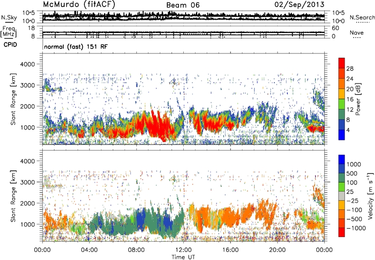Click the '20:00' time axis tick label
The width and height of the screenshot is (375, 260).
coord(277,250)
